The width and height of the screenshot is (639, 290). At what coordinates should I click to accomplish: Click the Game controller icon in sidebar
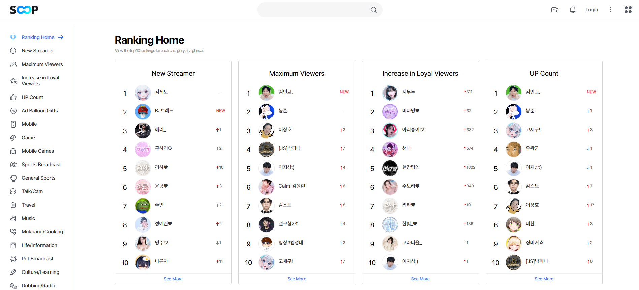(13, 138)
